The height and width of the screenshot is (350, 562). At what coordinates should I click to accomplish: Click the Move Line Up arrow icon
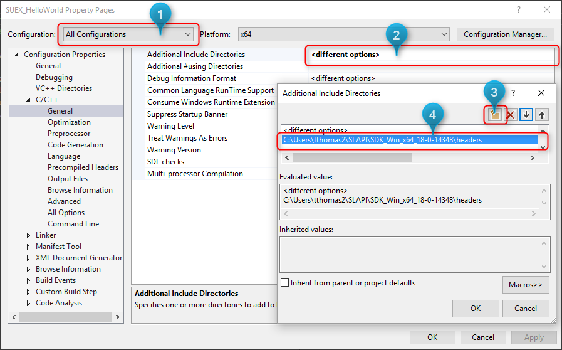click(x=541, y=115)
